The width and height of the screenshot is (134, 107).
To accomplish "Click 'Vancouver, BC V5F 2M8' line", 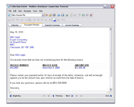I will point(22,47).
